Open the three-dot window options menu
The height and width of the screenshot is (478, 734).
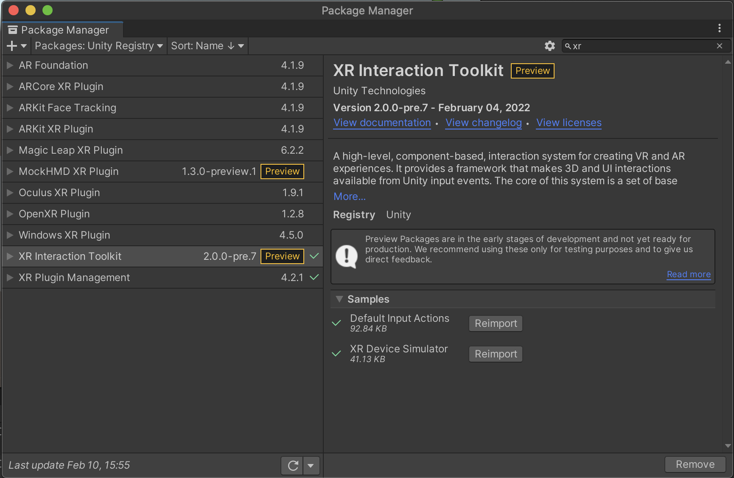pyautogui.click(x=719, y=28)
